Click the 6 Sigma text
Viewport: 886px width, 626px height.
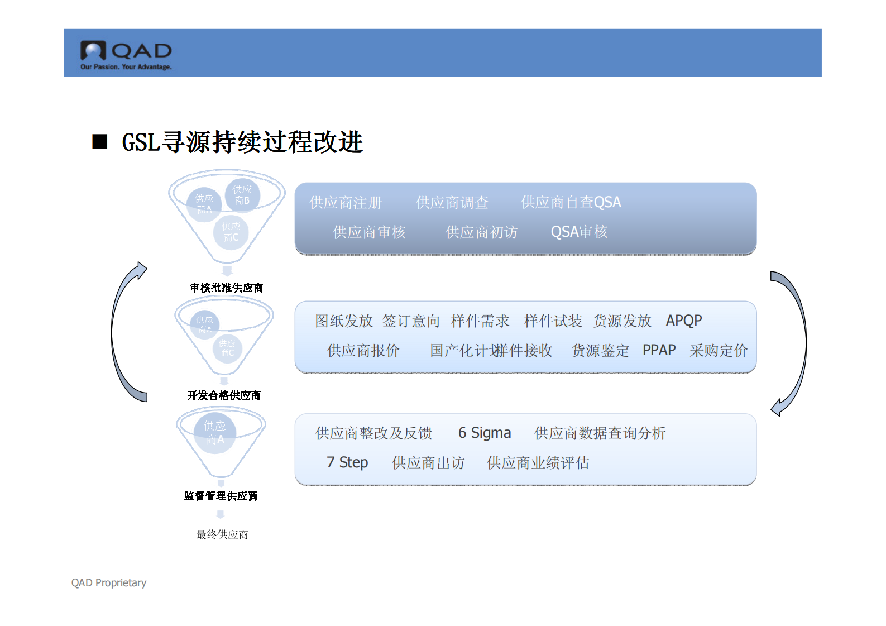pos(485,433)
